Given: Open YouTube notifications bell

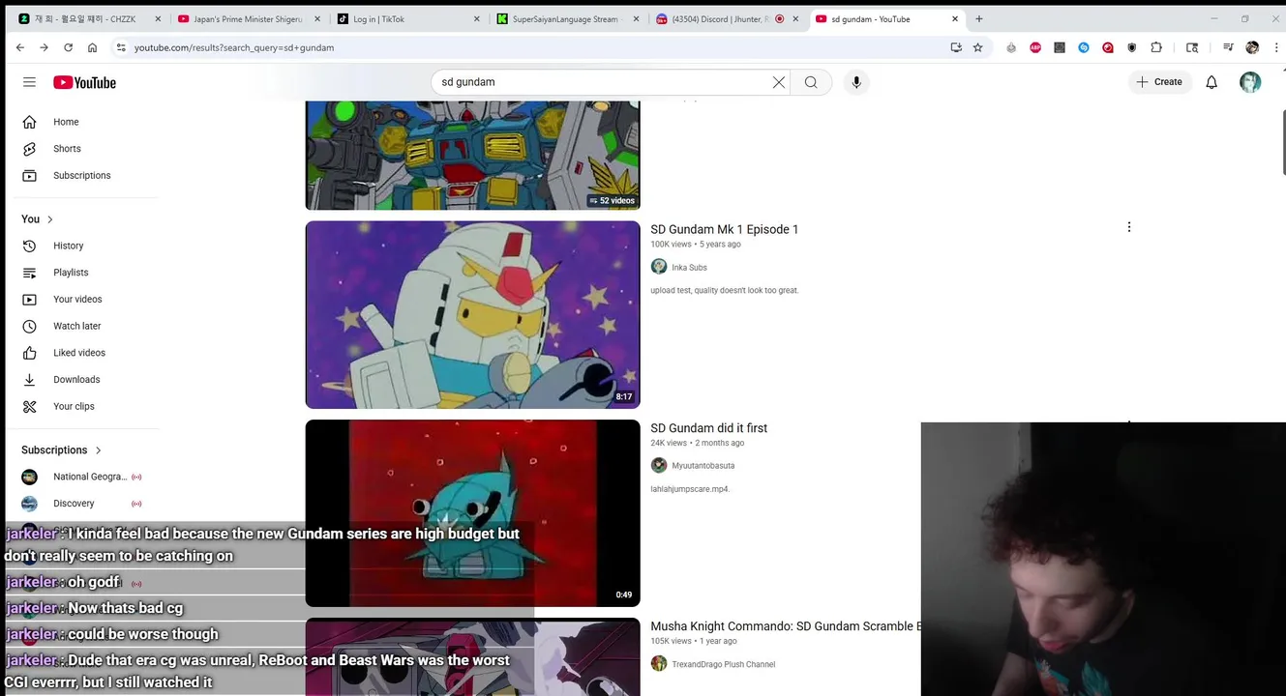Looking at the screenshot, I should 1211,82.
